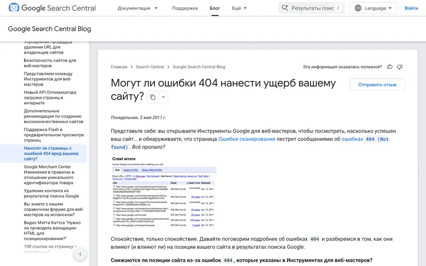Screen dimensions: 426x266
Task: Open sidebar item Видео Мэтта Каттса
Action: (x=52, y=230)
